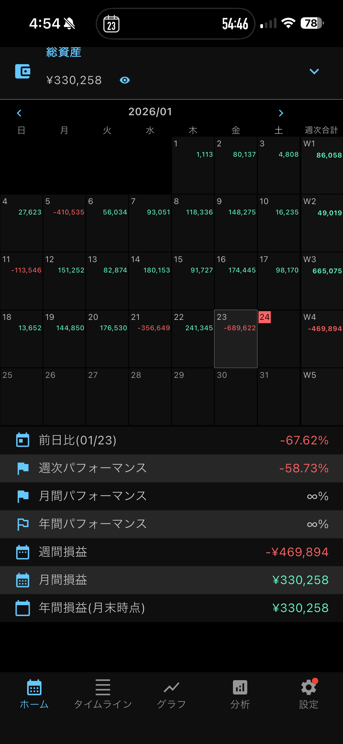The height and width of the screenshot is (744, 343).
Task: Advance to next month with right arrow
Action: click(x=281, y=113)
